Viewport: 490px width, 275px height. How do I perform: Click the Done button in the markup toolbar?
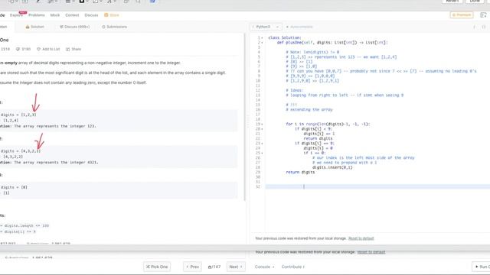[x=475, y=2]
